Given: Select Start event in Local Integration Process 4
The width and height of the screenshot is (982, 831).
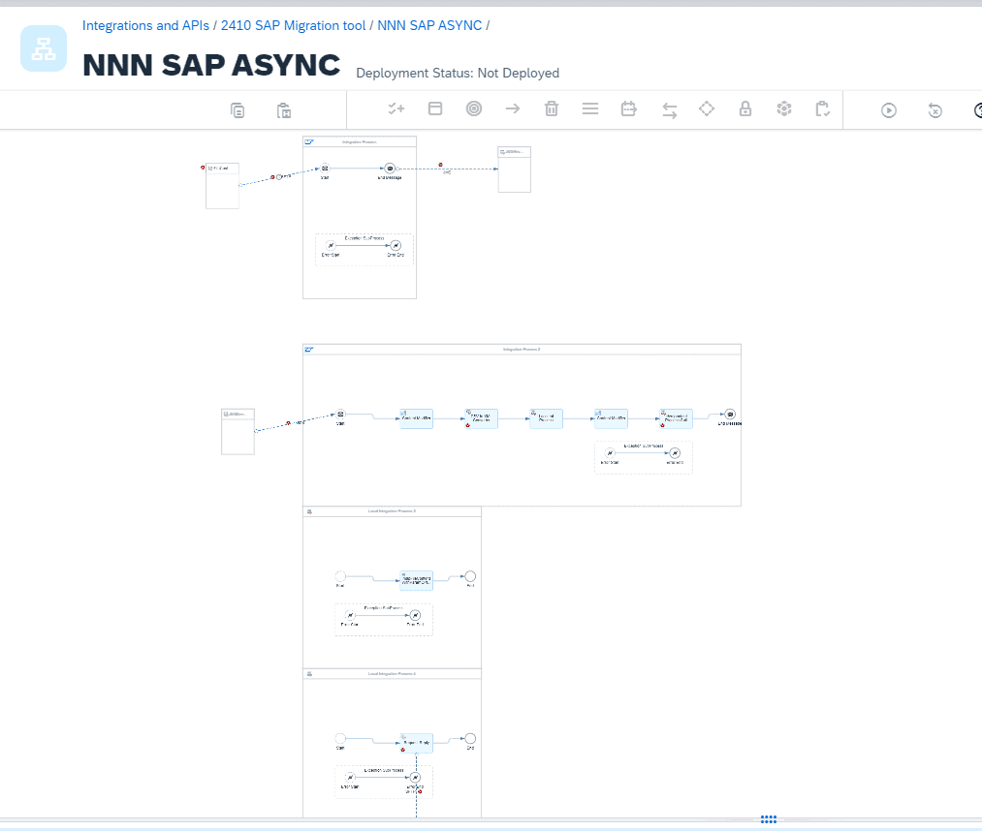Looking at the screenshot, I should tap(340, 738).
